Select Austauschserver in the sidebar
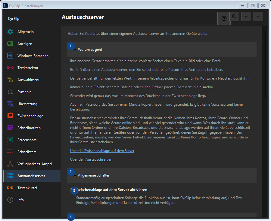The height and width of the screenshot is (221, 271). [32, 176]
